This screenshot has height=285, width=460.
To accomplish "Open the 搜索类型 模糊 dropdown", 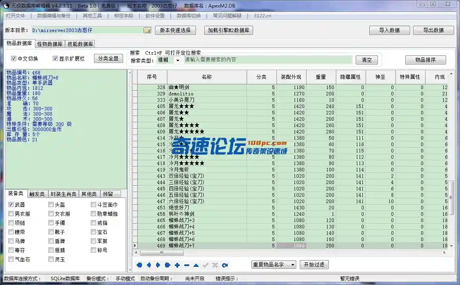I will click(x=177, y=60).
